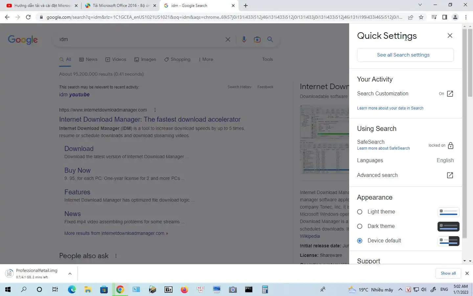Image resolution: width=473 pixels, height=296 pixels.
Task: Switch to the News results tab
Action: (x=88, y=60)
